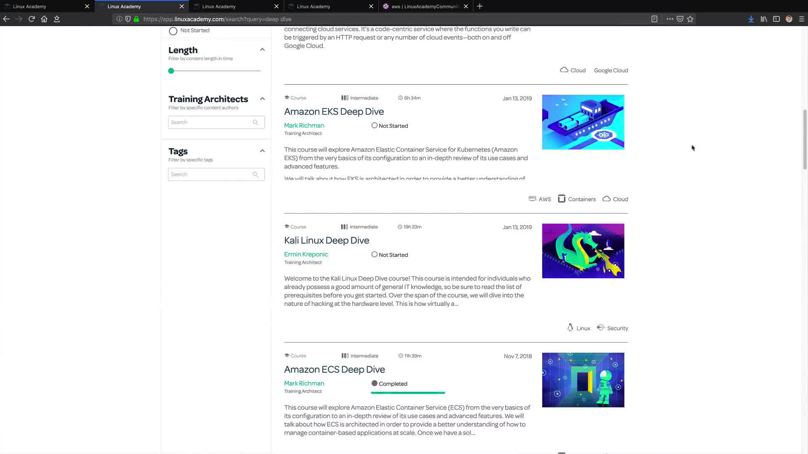Toggle Not Started status on Amazon EKS course

click(x=374, y=126)
